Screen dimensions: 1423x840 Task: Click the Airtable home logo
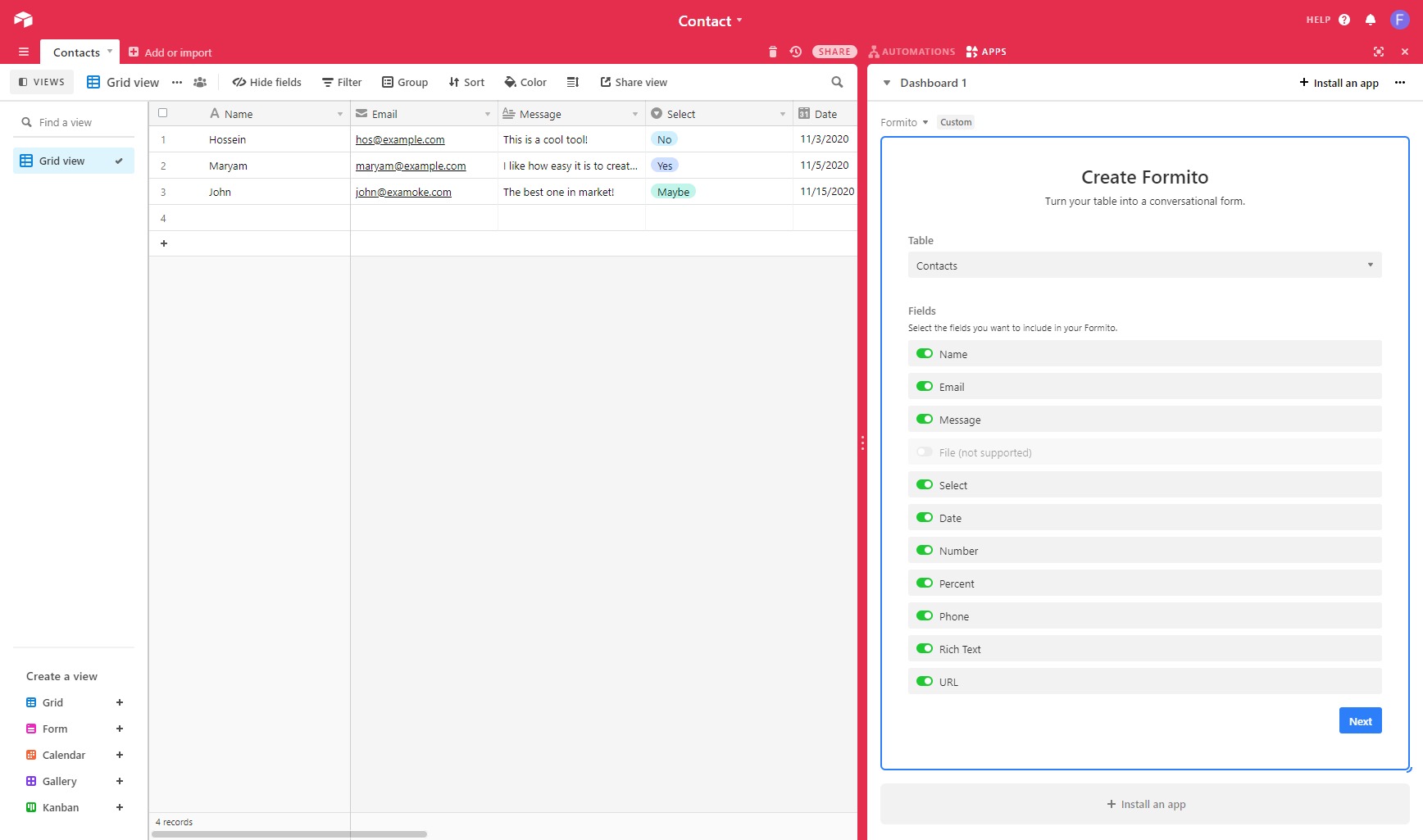pos(23,20)
